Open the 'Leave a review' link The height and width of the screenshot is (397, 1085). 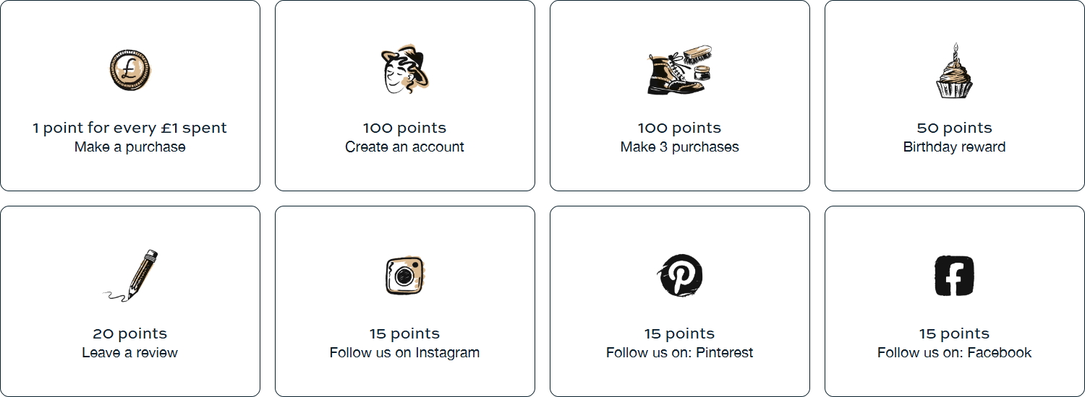click(130, 353)
